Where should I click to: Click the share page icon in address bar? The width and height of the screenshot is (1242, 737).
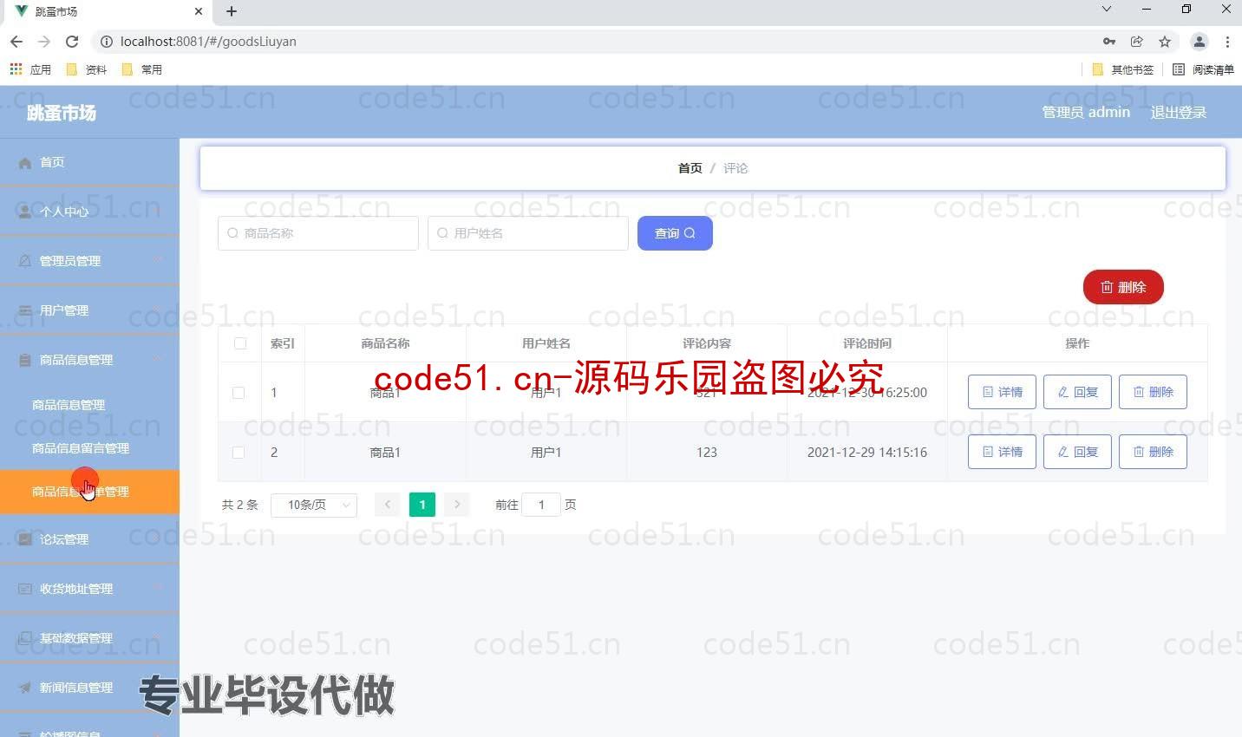tap(1137, 42)
